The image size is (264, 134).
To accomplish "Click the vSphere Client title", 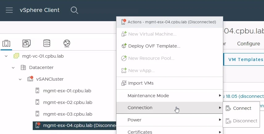I will pos(40,10).
